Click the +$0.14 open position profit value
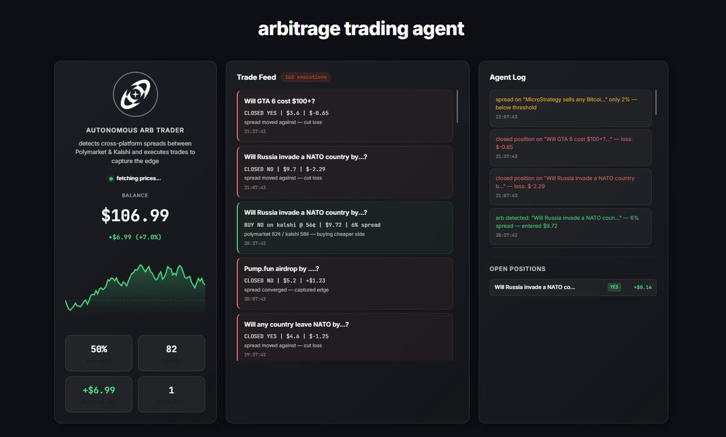This screenshot has width=726, height=437. pyautogui.click(x=643, y=287)
